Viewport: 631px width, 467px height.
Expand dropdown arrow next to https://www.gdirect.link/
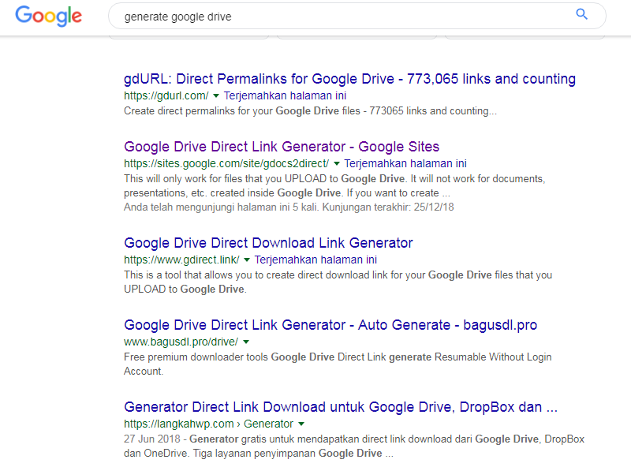247,260
